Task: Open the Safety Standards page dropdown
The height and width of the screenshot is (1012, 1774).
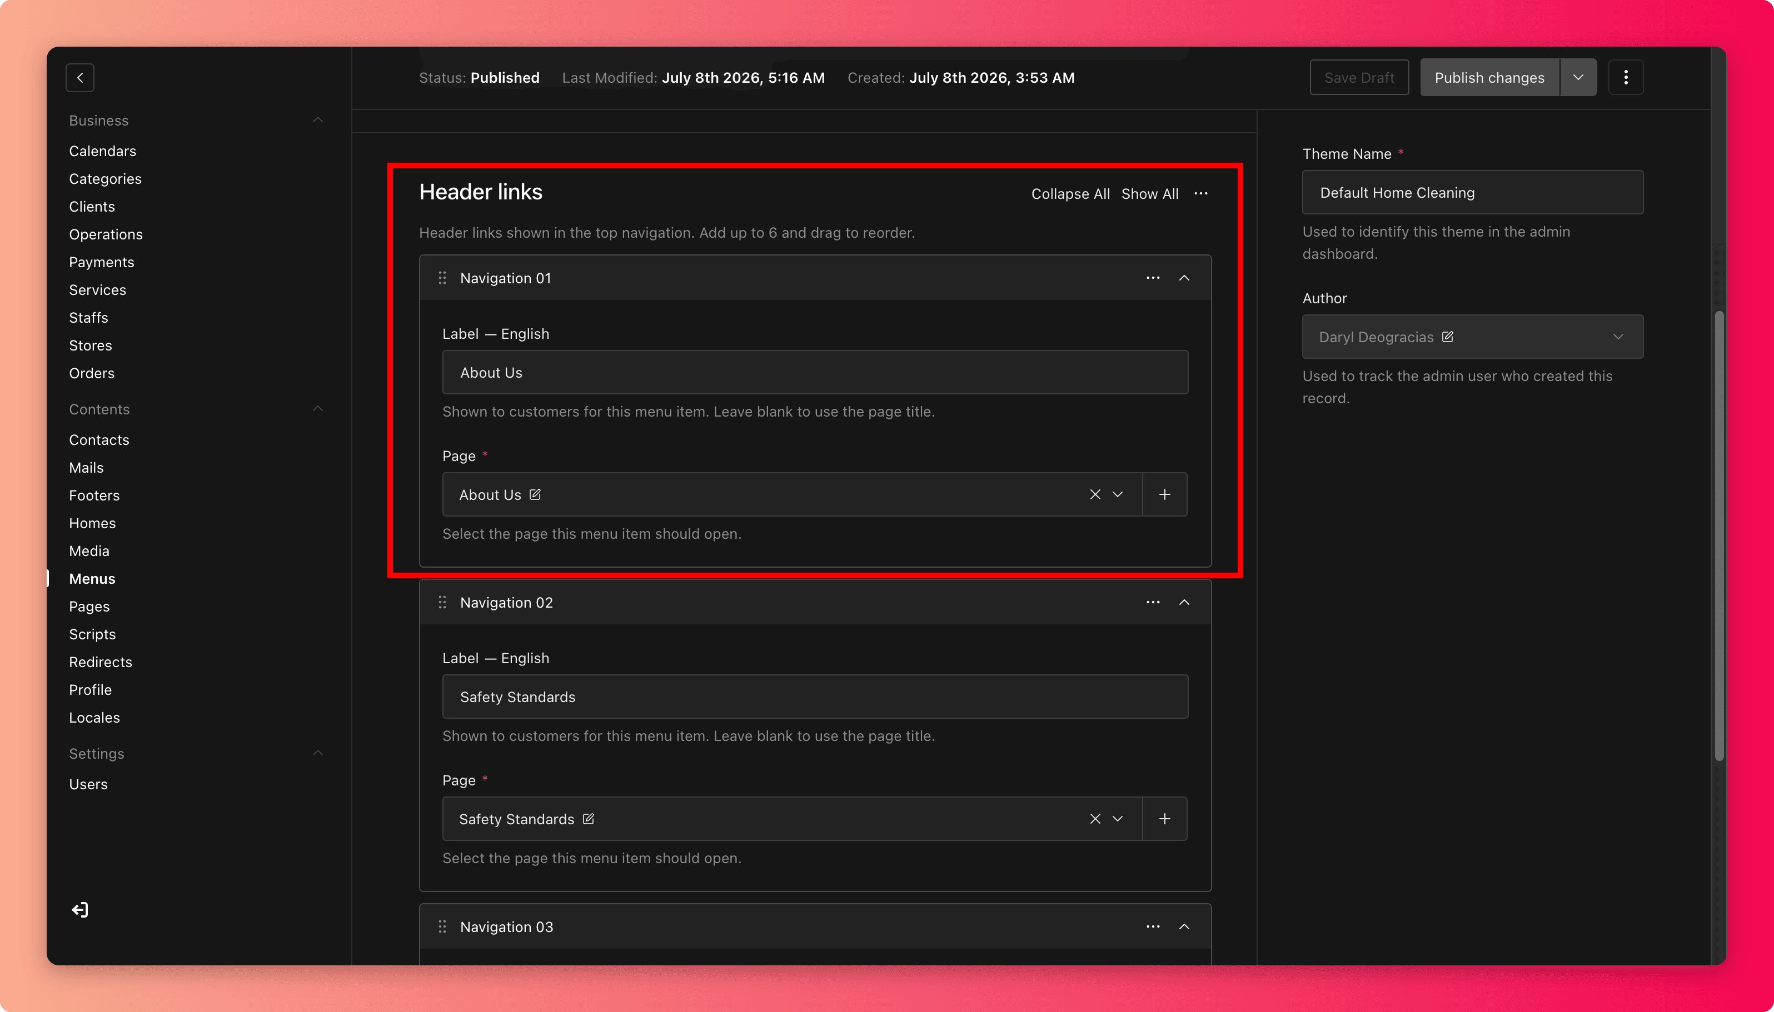Action: click(1118, 819)
